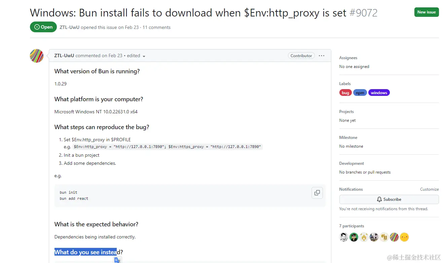Copy the bun init code block
Viewport: 443px width, 263px height.
pyautogui.click(x=317, y=193)
